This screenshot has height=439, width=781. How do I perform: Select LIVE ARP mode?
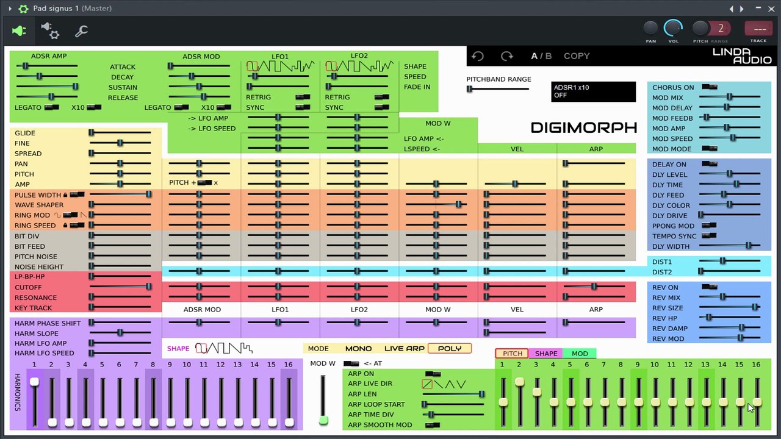405,349
